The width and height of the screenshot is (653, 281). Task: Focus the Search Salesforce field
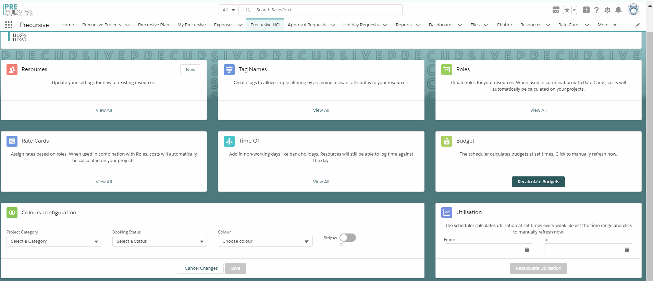tap(320, 10)
